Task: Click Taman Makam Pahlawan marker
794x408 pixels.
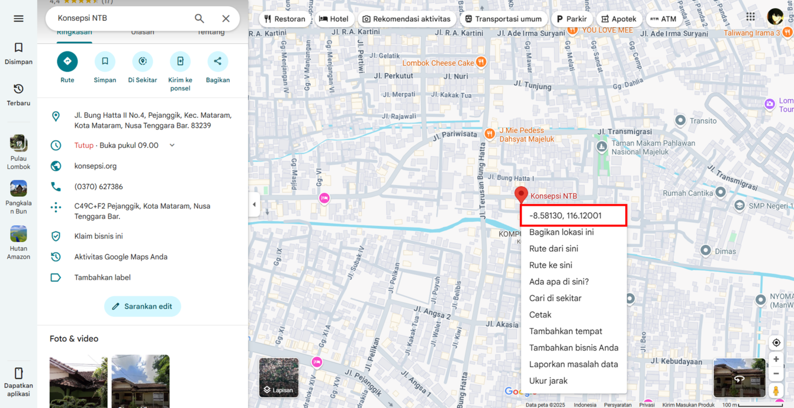Action: point(602,147)
